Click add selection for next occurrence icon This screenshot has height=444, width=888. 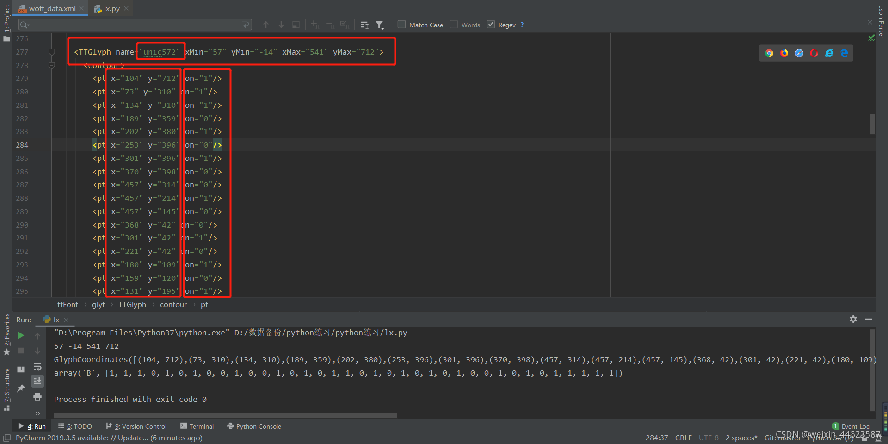[315, 25]
